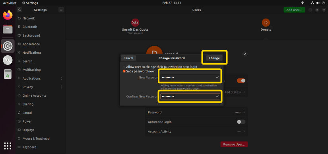Open Firefox from the dock
Image resolution: width=328 pixels, height=154 pixels.
pyautogui.click(x=8, y=15)
